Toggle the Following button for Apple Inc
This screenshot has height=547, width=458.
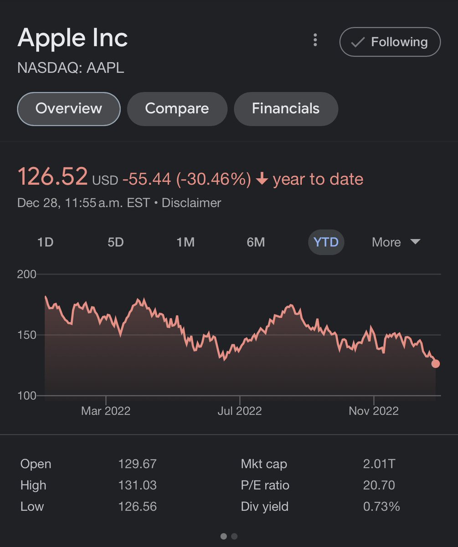tap(390, 42)
